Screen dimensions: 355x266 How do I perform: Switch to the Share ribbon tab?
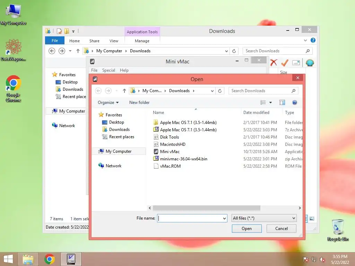pos(94,41)
